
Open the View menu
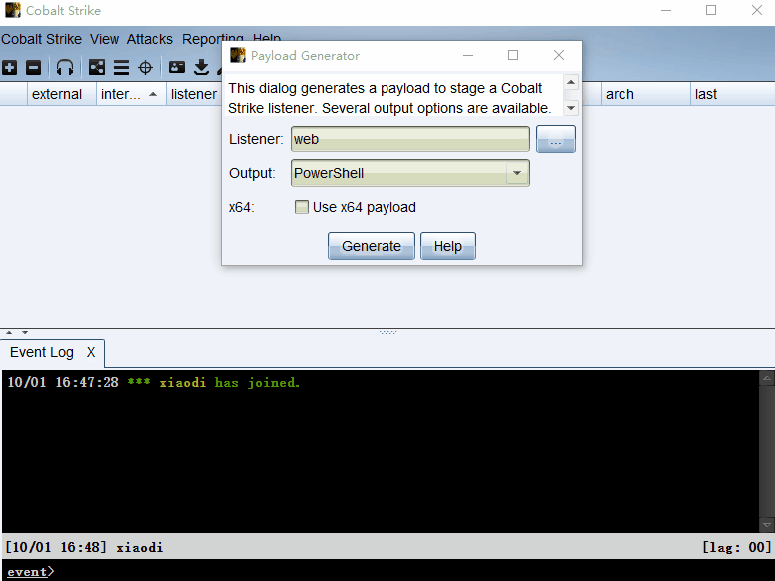[x=104, y=39]
